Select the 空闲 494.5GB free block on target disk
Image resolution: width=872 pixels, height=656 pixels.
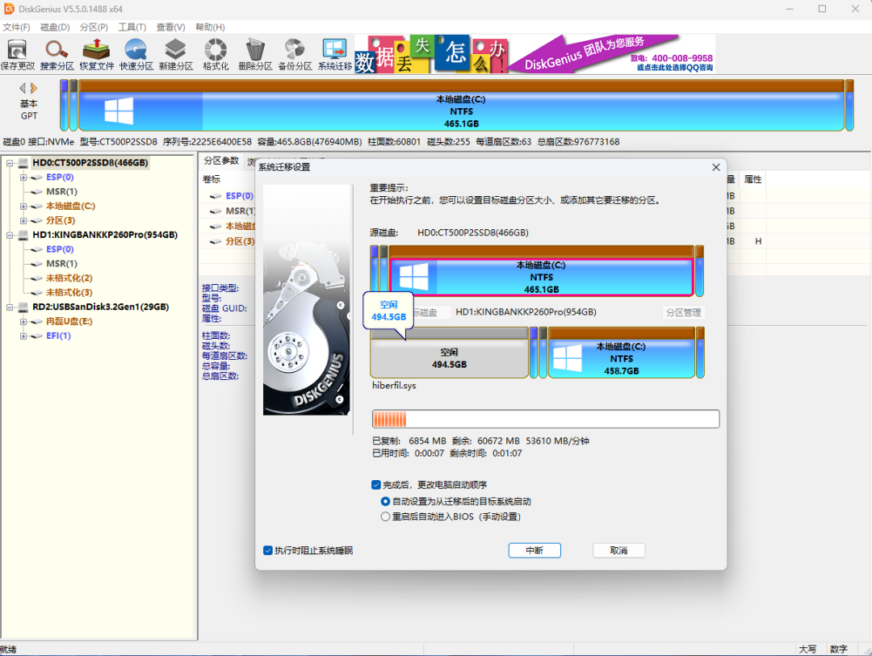(x=449, y=353)
